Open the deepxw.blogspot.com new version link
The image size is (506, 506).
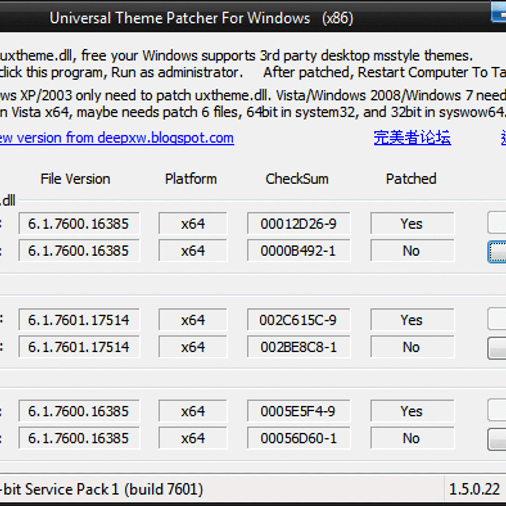117,138
